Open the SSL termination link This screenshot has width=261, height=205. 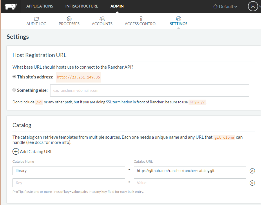click(x=119, y=102)
